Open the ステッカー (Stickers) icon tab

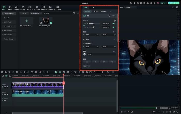click(50, 7)
